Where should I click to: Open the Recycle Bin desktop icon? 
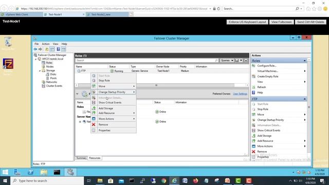(x=8, y=42)
